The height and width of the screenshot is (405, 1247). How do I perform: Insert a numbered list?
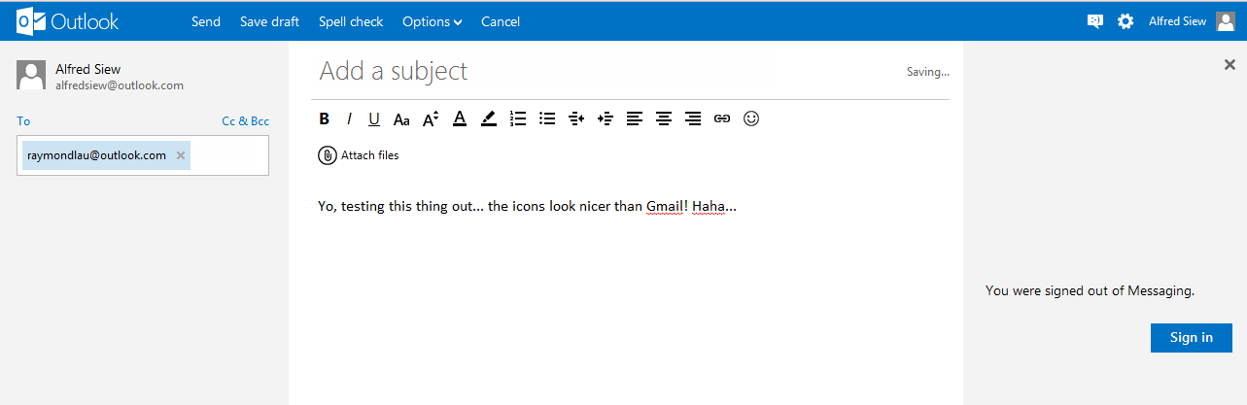click(x=518, y=118)
